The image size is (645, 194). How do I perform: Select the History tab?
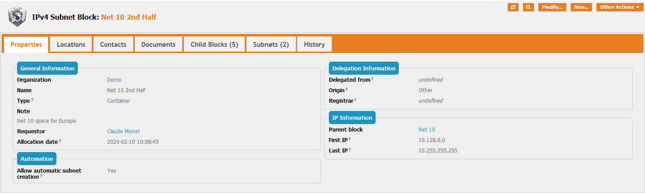coord(314,44)
